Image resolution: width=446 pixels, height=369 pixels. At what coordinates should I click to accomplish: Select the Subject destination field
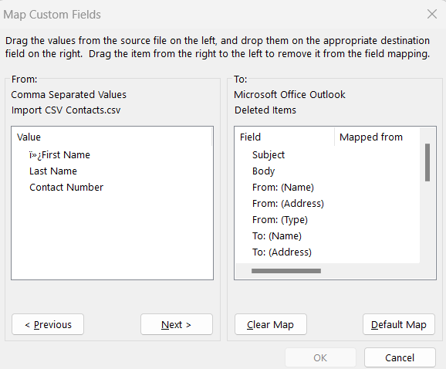pyautogui.click(x=269, y=154)
